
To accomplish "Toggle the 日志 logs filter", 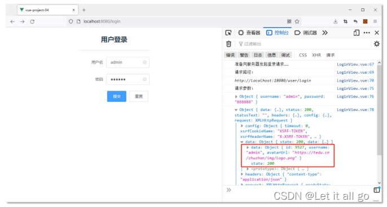I will point(258,55).
